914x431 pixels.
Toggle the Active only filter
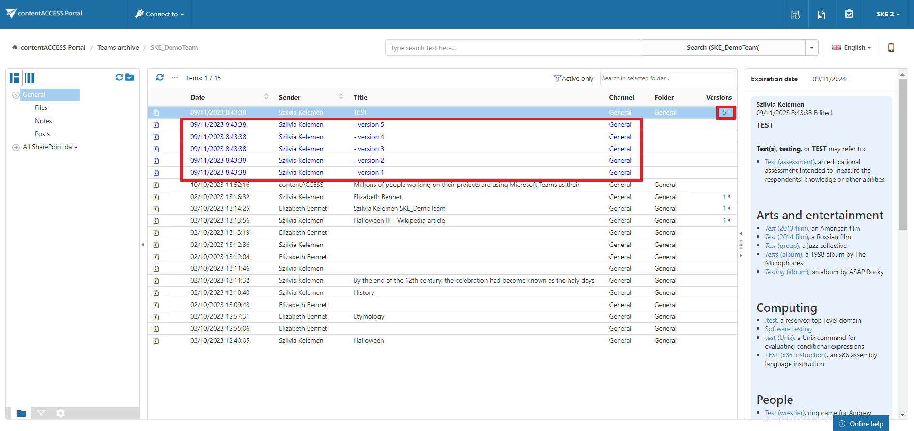[573, 78]
